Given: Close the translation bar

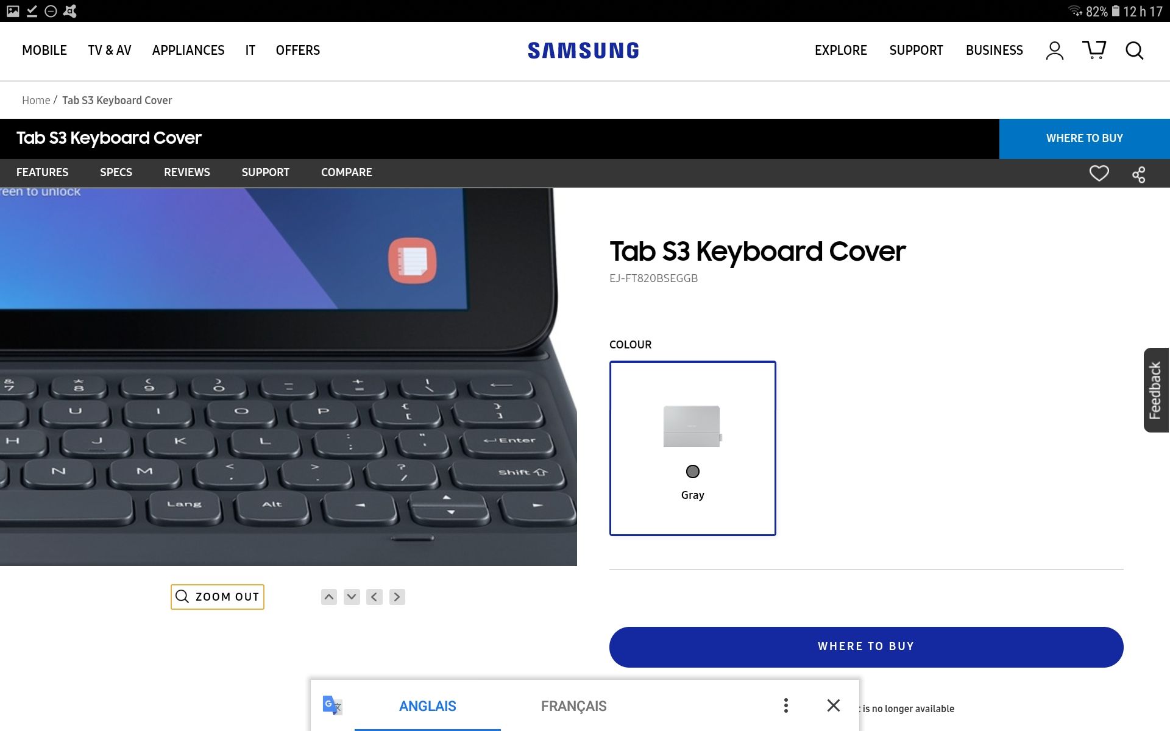Looking at the screenshot, I should [x=834, y=705].
